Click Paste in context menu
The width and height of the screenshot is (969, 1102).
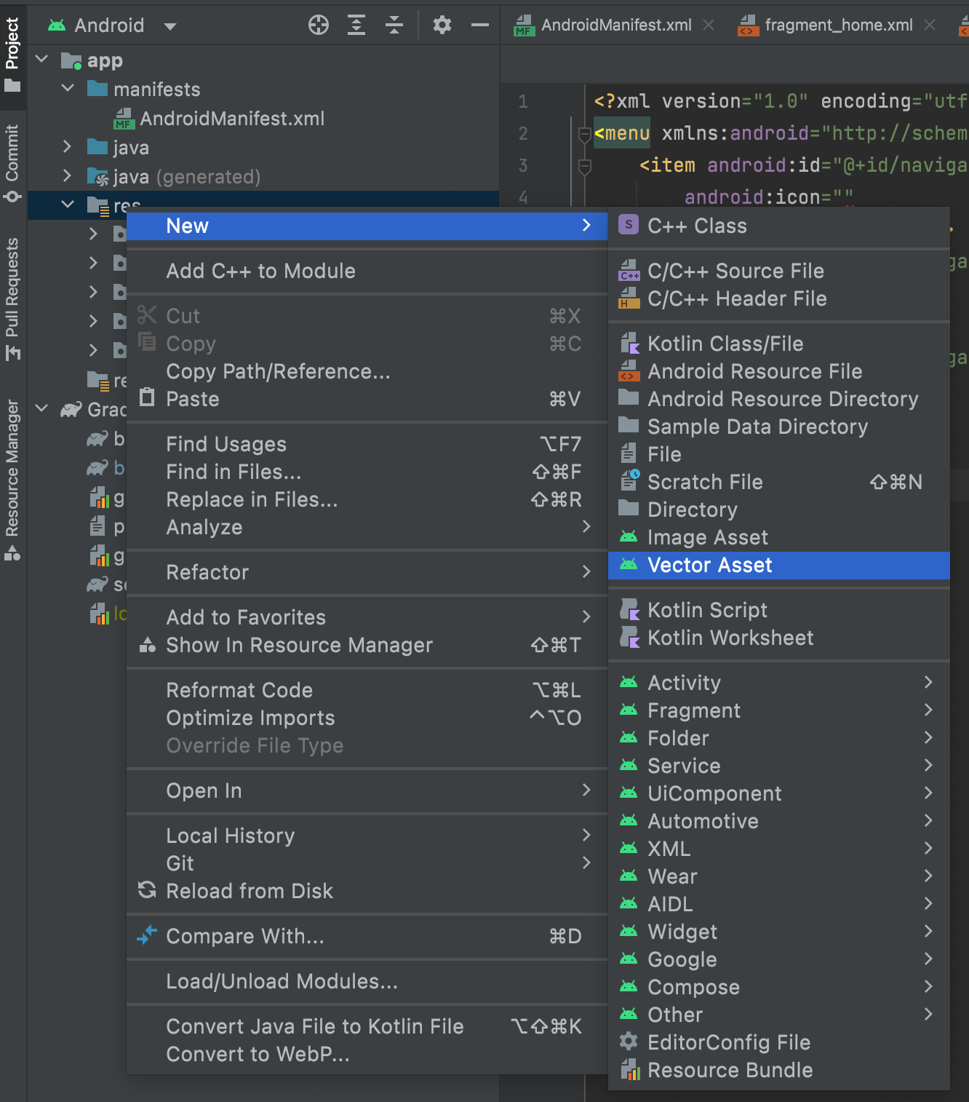pos(367,400)
